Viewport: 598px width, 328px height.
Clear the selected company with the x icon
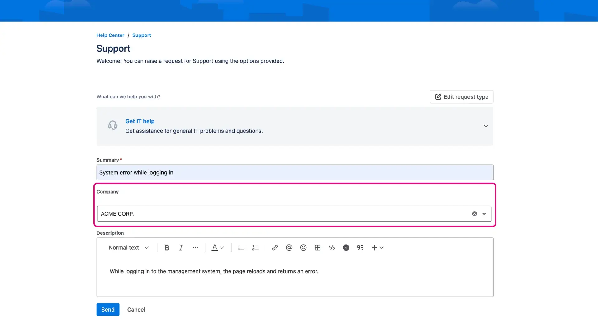[x=474, y=214]
